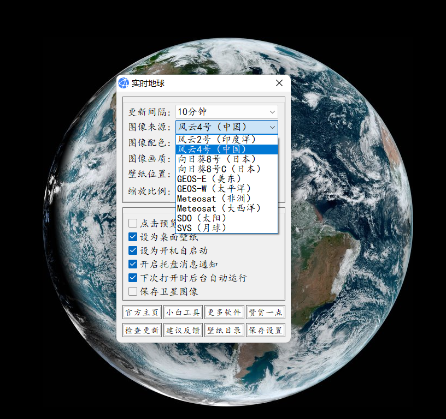Disable the 设为开机自启动 checkbox

pyautogui.click(x=133, y=250)
